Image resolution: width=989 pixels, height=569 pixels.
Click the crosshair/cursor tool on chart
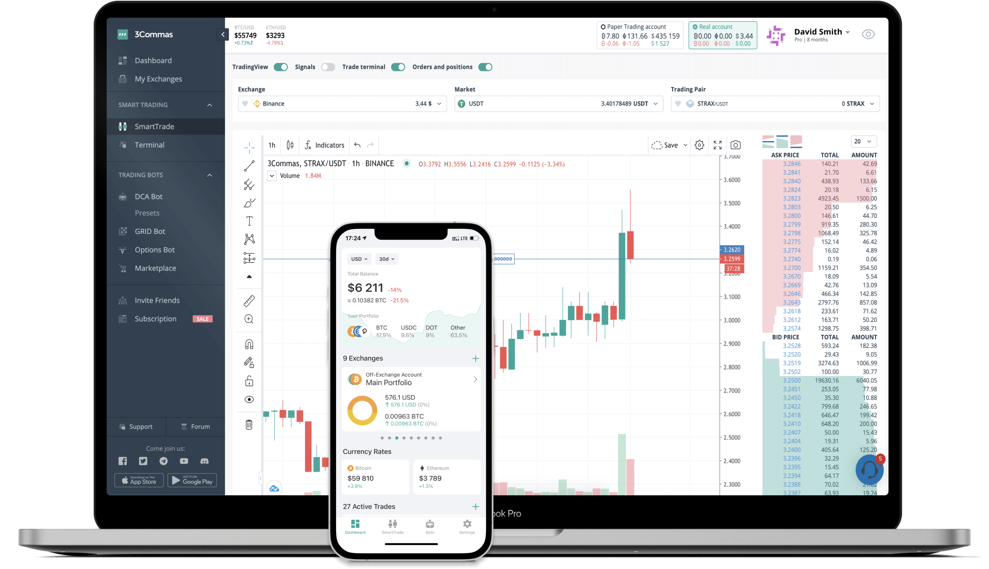(x=249, y=145)
